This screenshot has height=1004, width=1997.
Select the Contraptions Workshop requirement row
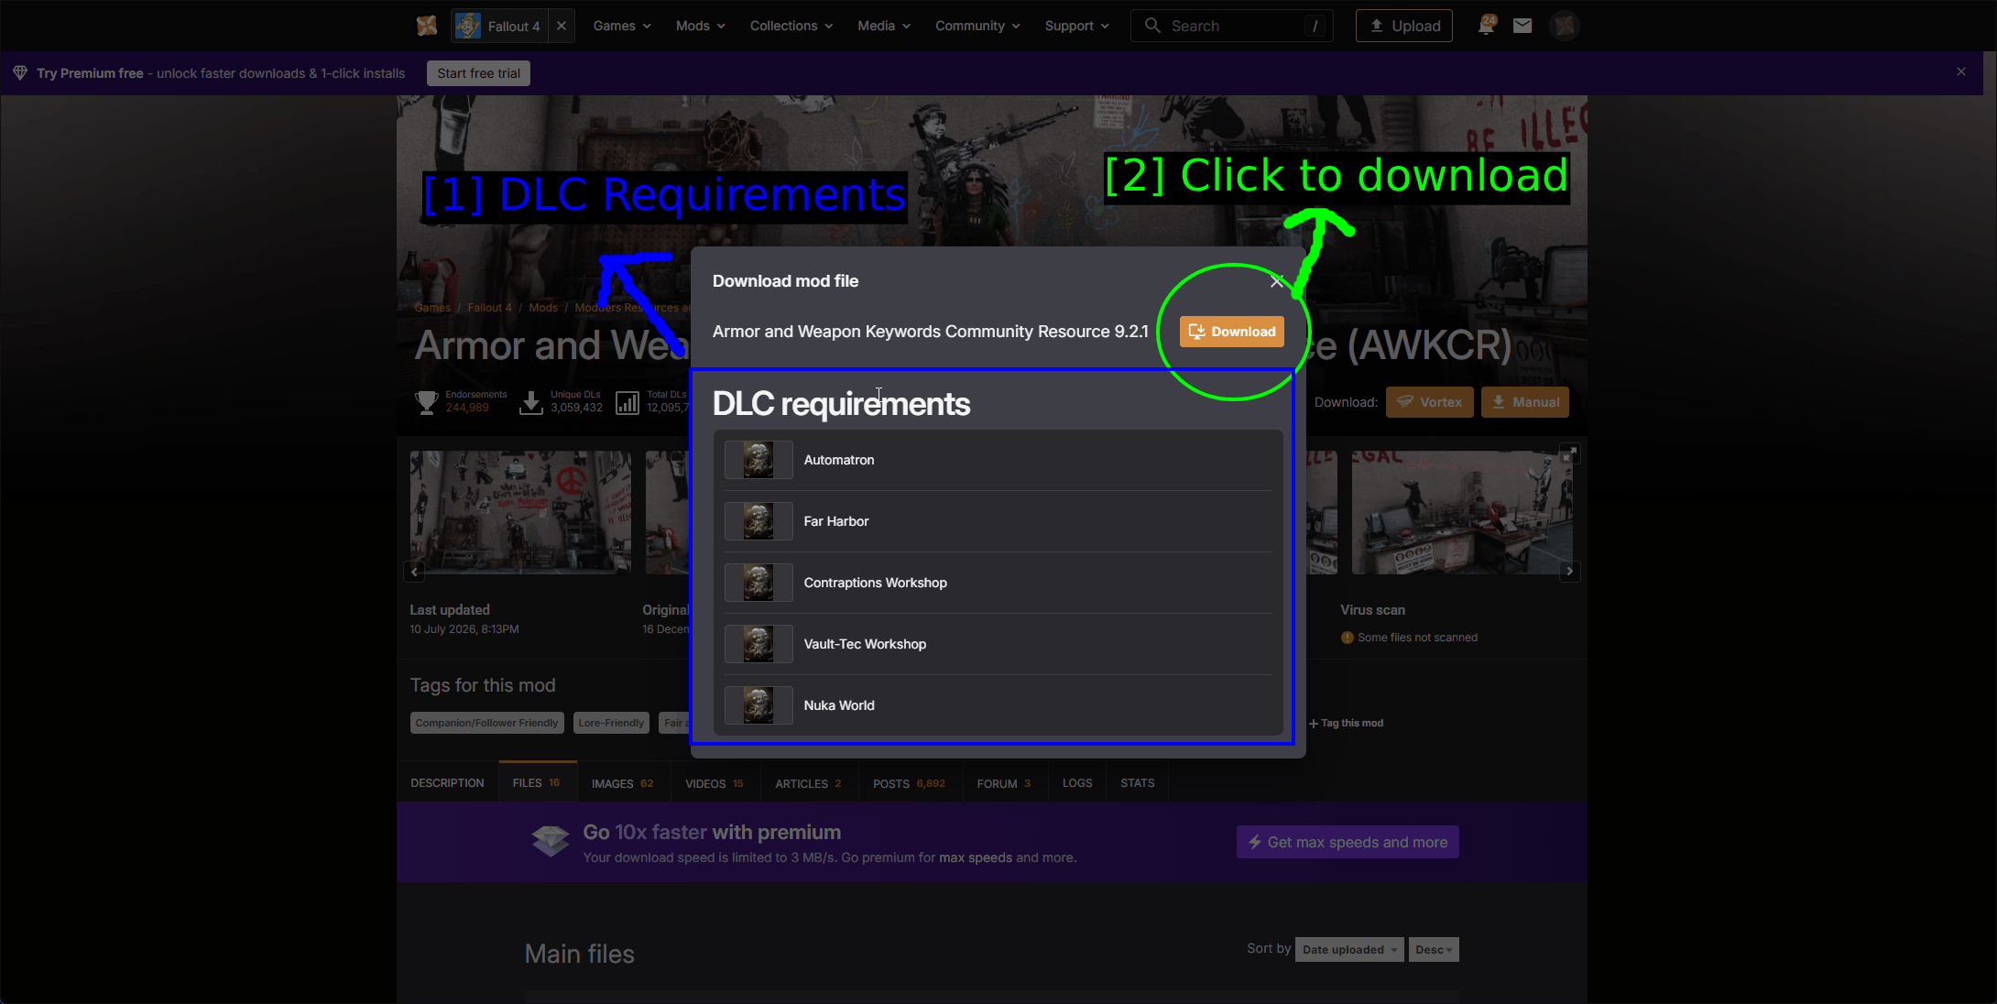click(x=998, y=583)
